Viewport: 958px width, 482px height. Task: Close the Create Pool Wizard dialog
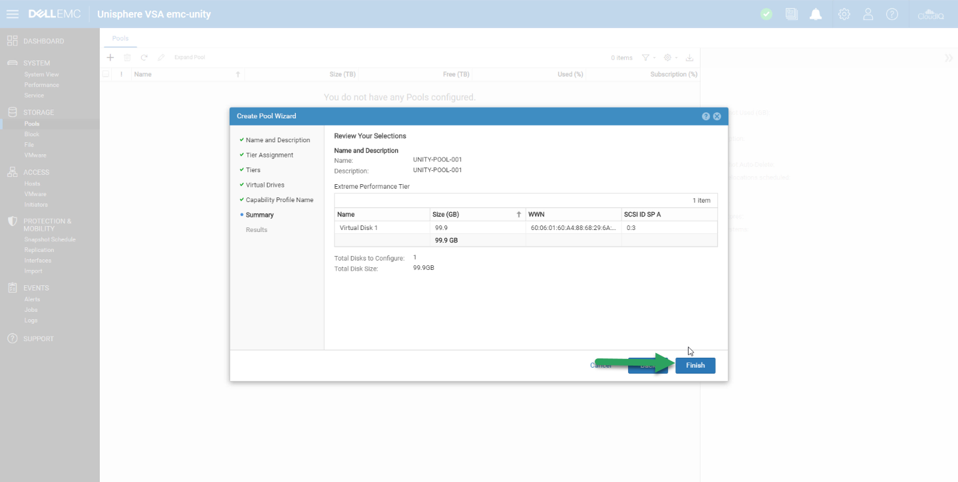[x=717, y=116]
